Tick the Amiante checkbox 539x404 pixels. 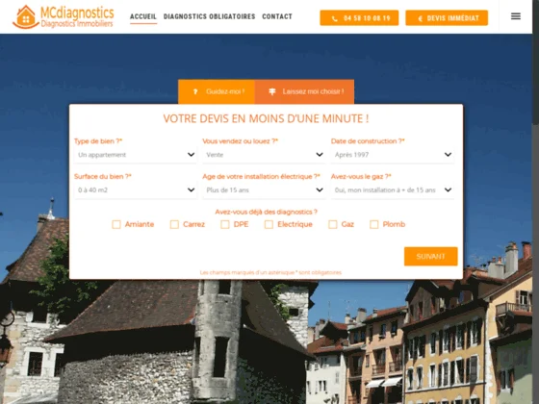click(116, 224)
